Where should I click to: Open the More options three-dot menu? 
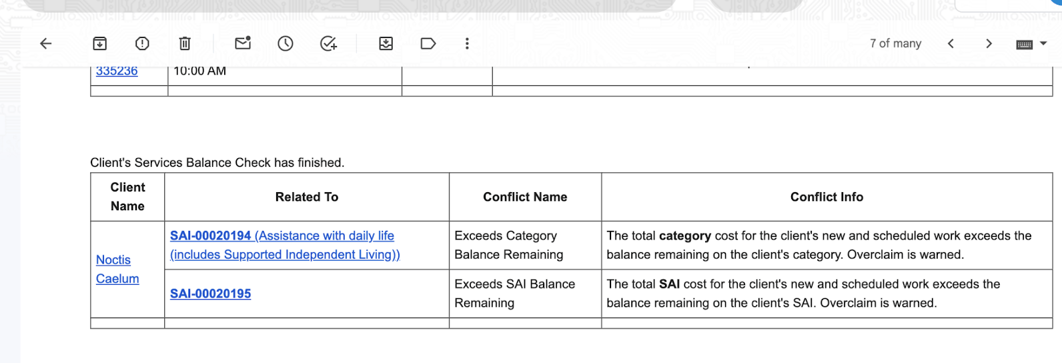(467, 43)
